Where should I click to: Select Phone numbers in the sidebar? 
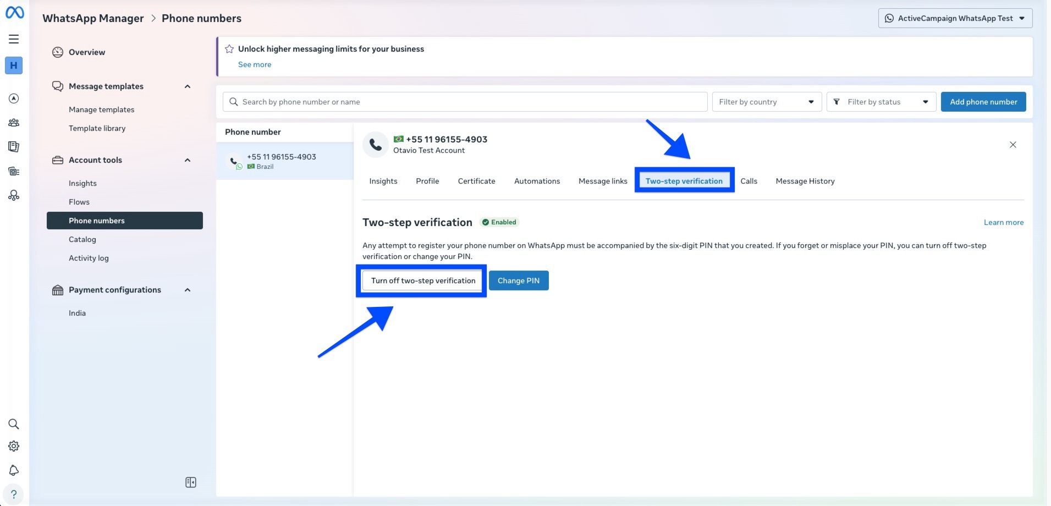pyautogui.click(x=125, y=221)
